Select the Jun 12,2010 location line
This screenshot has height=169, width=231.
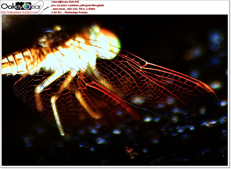[78, 5]
